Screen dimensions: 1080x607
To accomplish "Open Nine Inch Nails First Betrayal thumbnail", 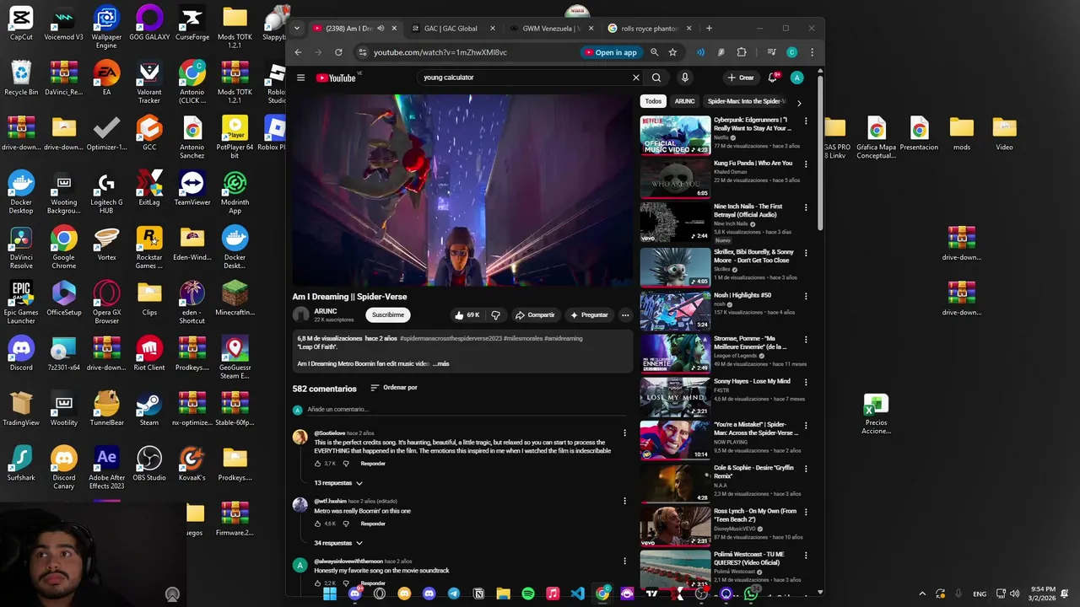I will 675,223.
